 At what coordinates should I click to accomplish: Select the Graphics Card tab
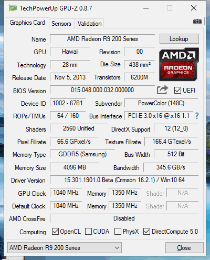27,23
